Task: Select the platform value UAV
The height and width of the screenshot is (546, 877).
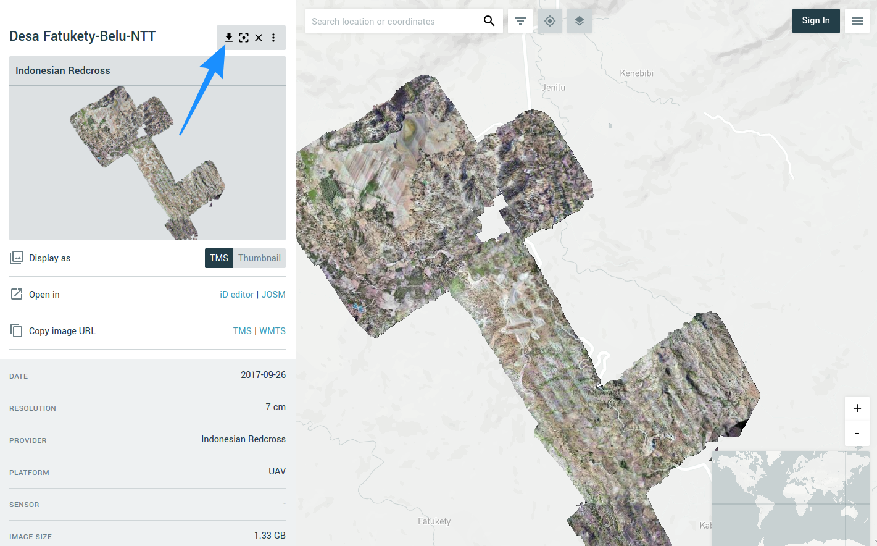Action: 277,471
